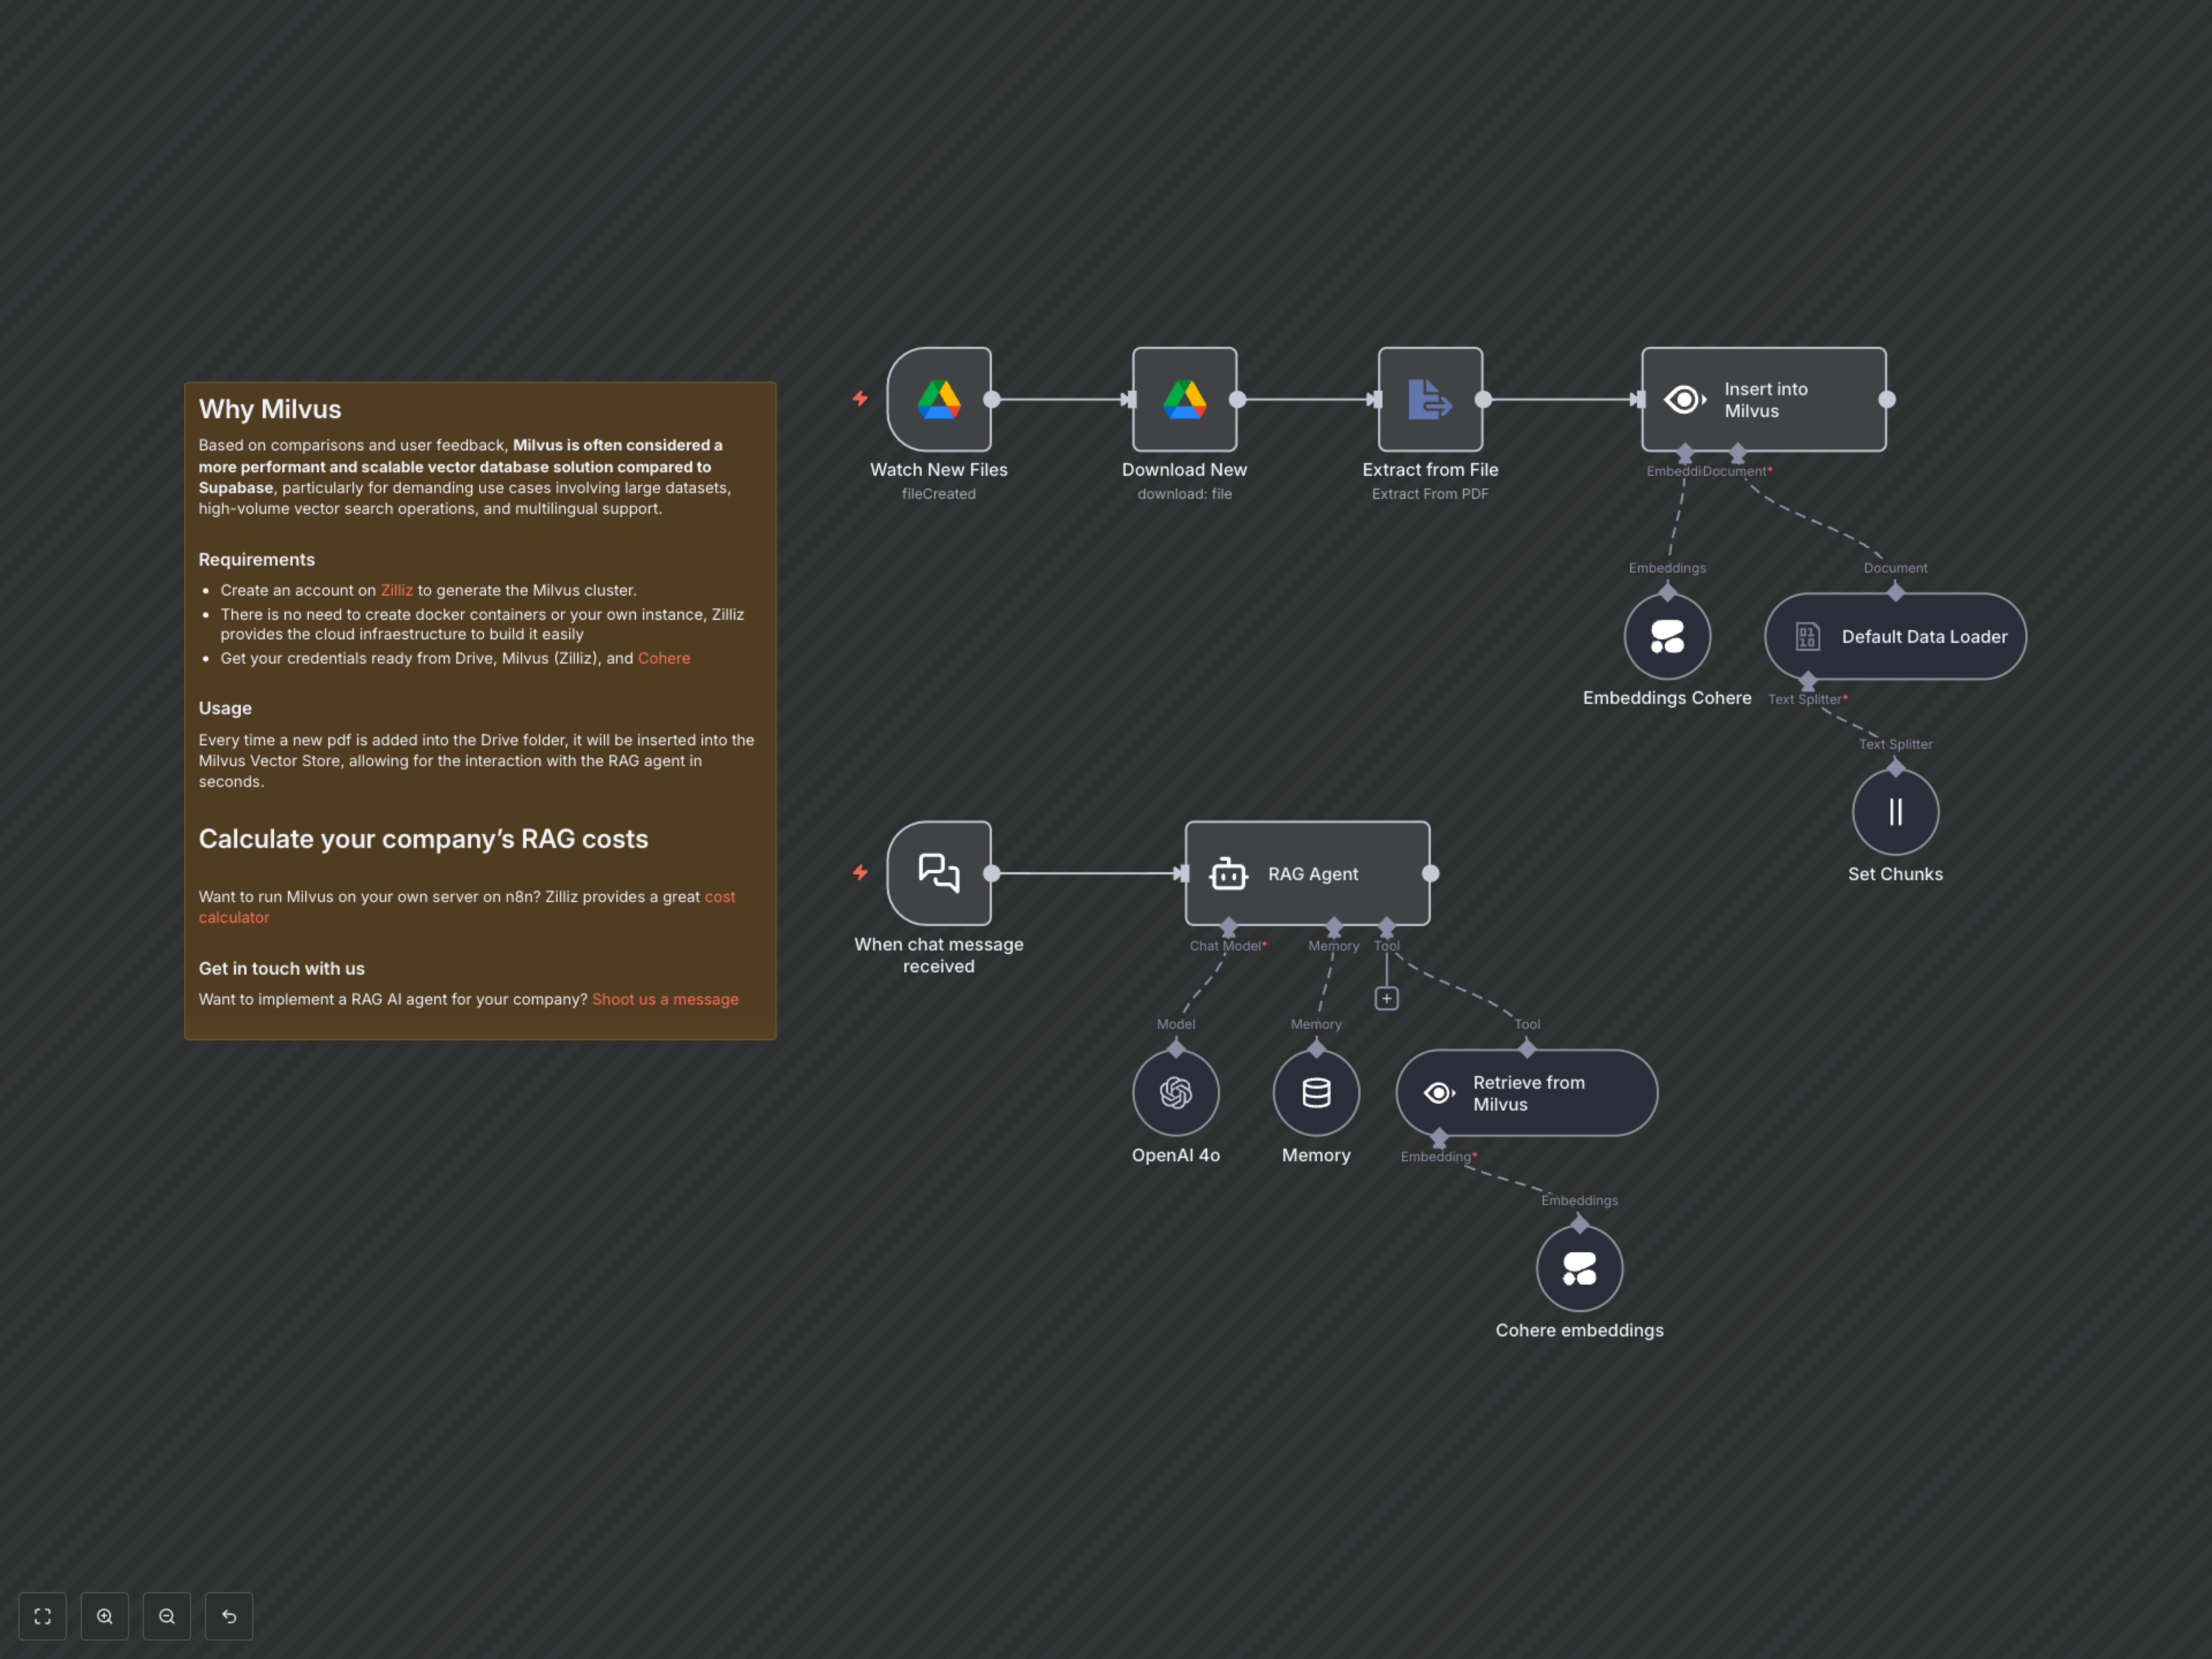Click the Retrieve from Milvus tool node

pos(1526,1092)
